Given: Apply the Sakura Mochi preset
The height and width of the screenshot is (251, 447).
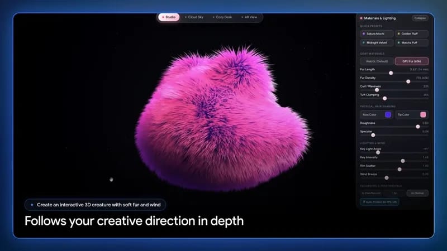Looking at the screenshot, I should [377, 33].
